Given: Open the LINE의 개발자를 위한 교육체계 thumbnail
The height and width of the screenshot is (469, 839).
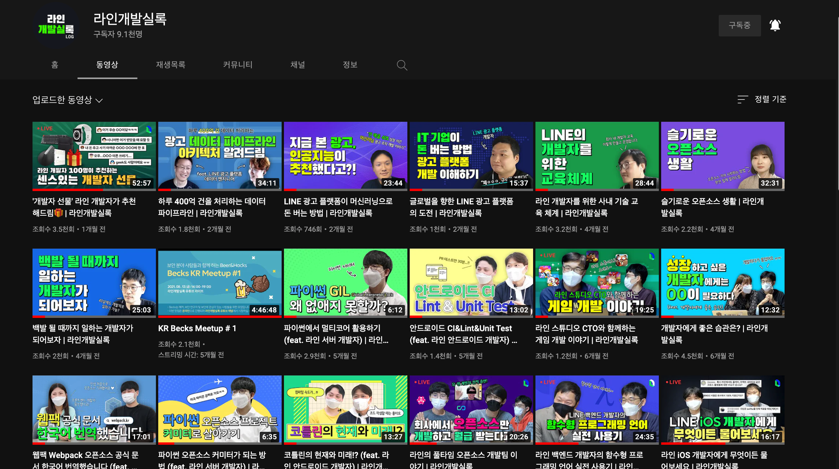Looking at the screenshot, I should [597, 156].
